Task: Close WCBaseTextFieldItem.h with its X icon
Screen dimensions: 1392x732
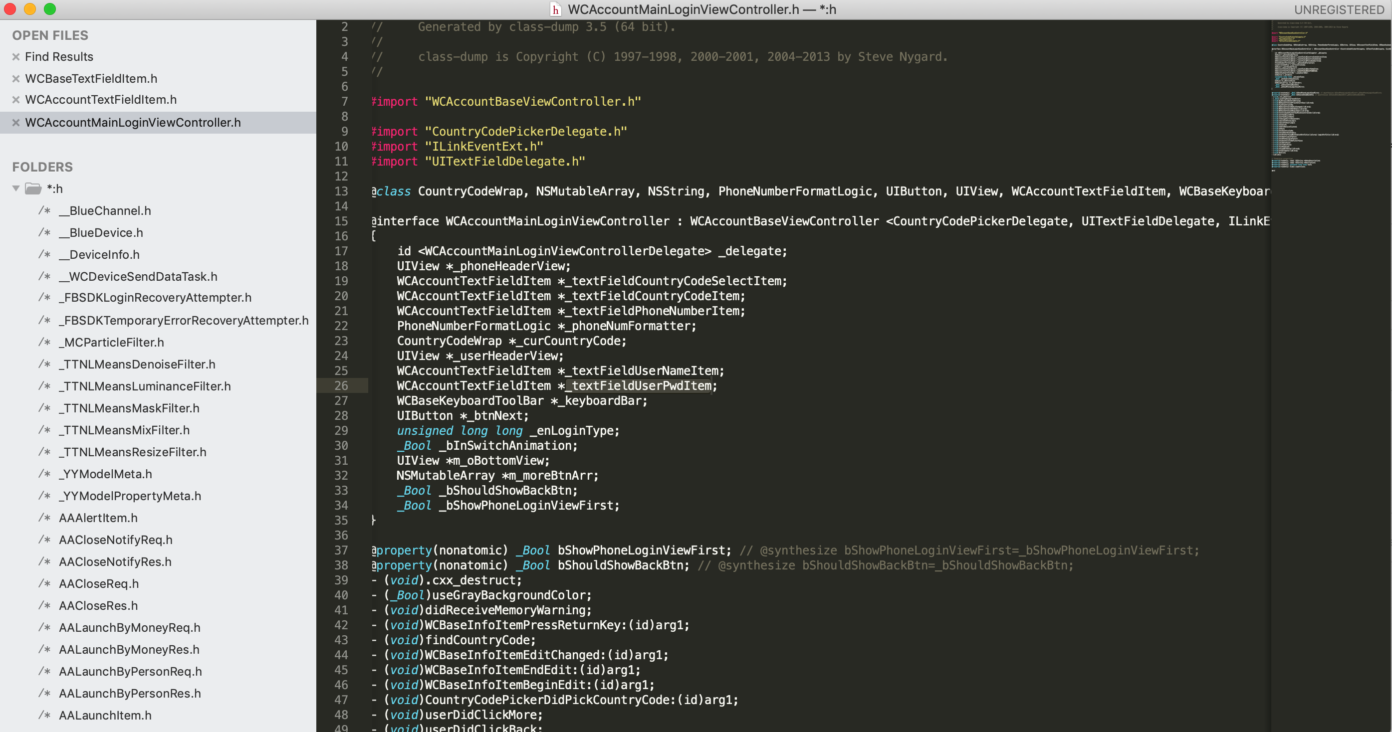Action: click(x=15, y=79)
